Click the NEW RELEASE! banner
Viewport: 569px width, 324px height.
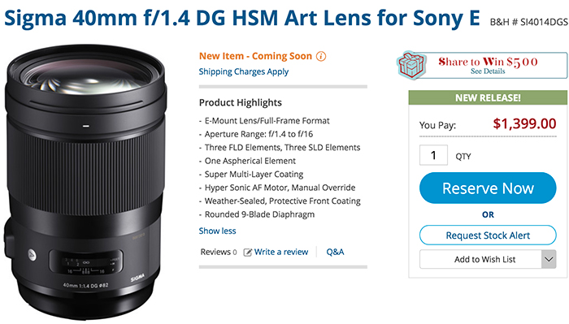click(x=488, y=98)
